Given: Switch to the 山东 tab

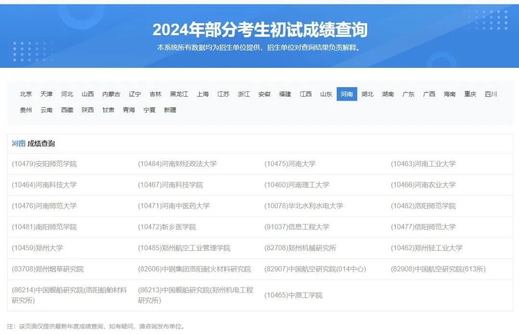Looking at the screenshot, I should [326, 94].
